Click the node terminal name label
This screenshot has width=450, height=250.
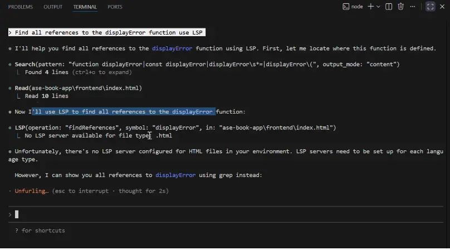pyautogui.click(x=357, y=7)
